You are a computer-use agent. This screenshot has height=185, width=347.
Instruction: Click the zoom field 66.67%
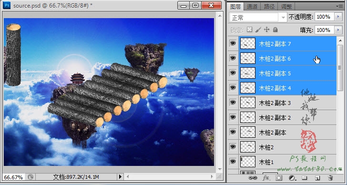(x=14, y=177)
